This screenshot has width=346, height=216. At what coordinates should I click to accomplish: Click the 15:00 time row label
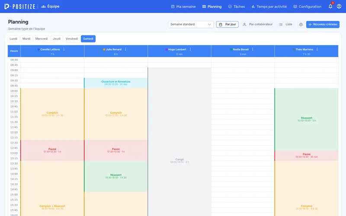tap(14, 195)
